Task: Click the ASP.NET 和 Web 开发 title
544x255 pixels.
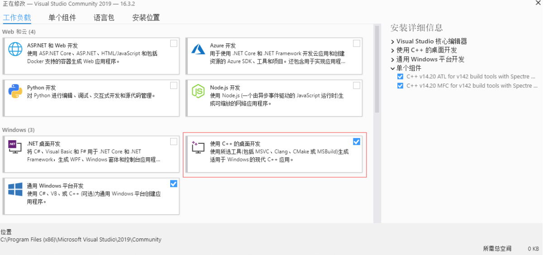Action: [52, 46]
